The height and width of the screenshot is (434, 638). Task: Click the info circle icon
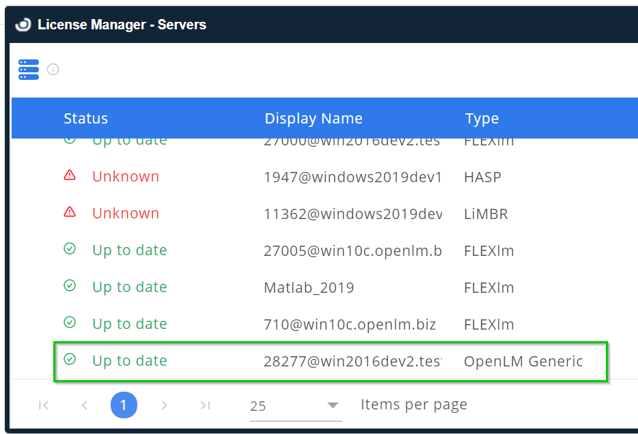click(53, 70)
